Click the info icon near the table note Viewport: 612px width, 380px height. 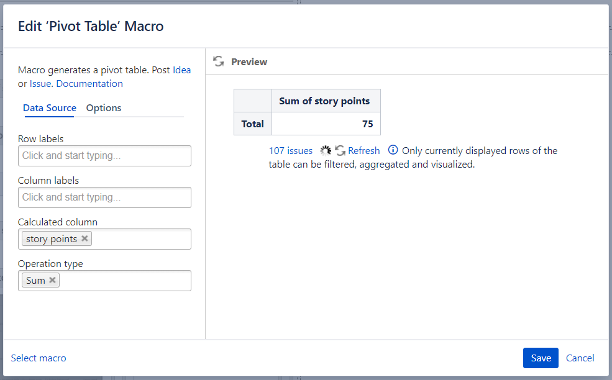click(x=393, y=150)
